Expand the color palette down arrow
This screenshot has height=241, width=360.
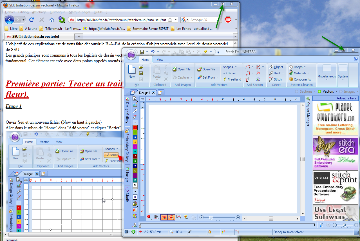(x=135, y=191)
